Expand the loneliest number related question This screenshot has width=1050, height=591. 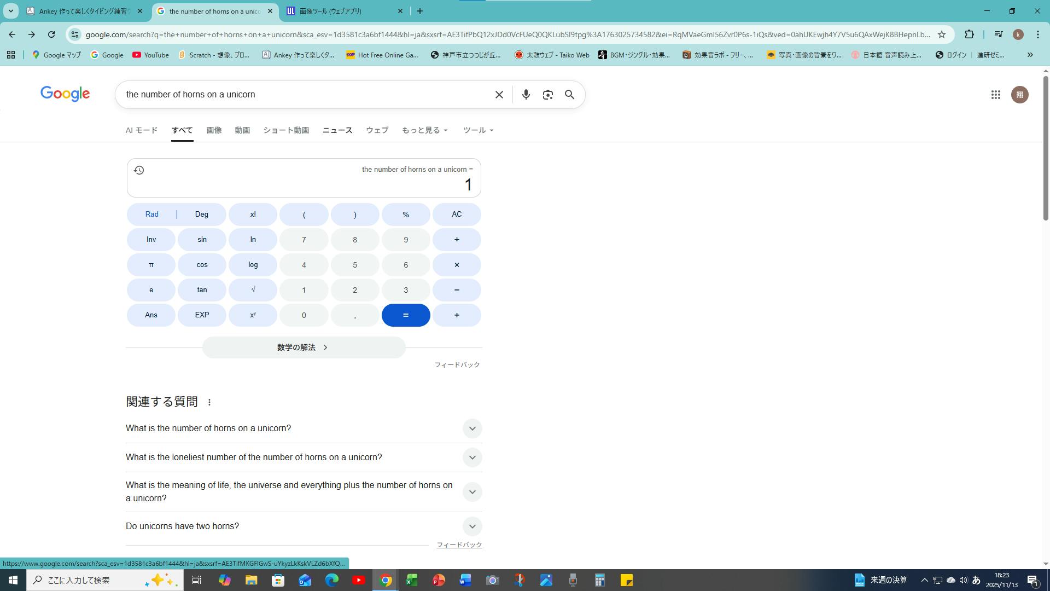pos(472,457)
